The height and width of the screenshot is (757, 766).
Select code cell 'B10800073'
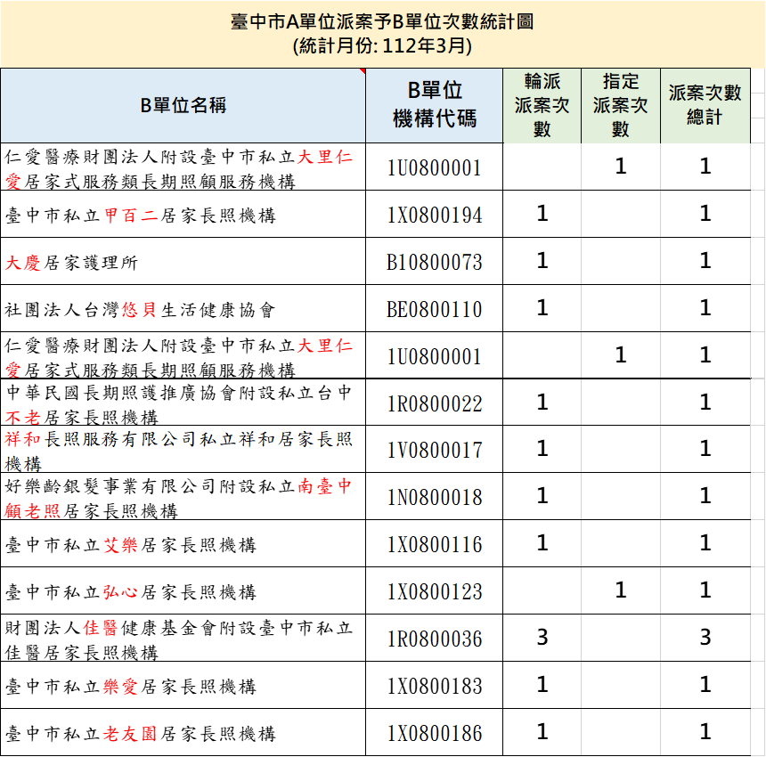pyautogui.click(x=435, y=262)
